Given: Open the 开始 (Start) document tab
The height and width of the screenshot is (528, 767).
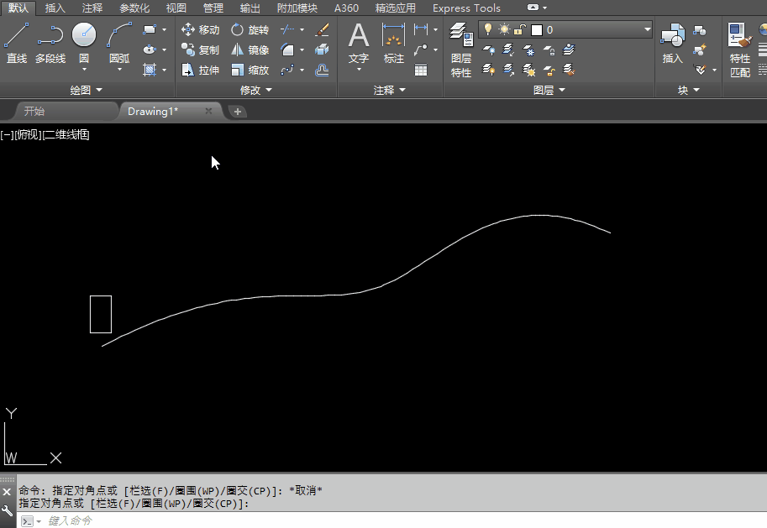Looking at the screenshot, I should [x=34, y=111].
